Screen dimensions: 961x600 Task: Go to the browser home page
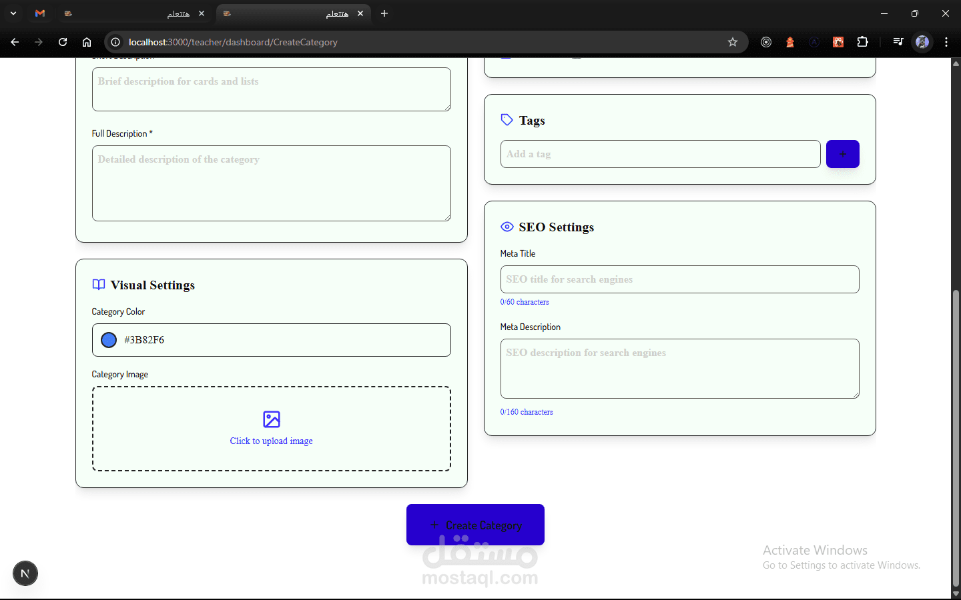87,42
